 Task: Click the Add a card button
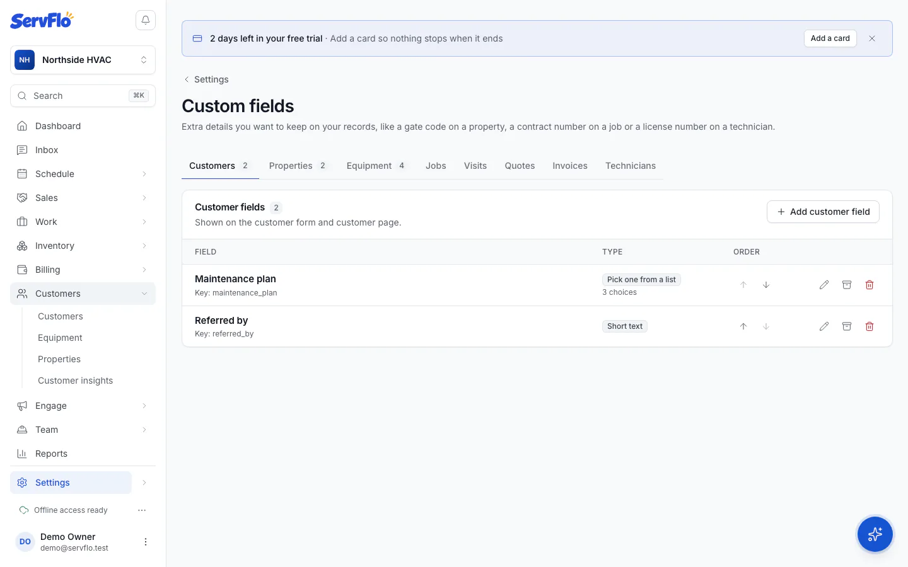tap(830, 38)
